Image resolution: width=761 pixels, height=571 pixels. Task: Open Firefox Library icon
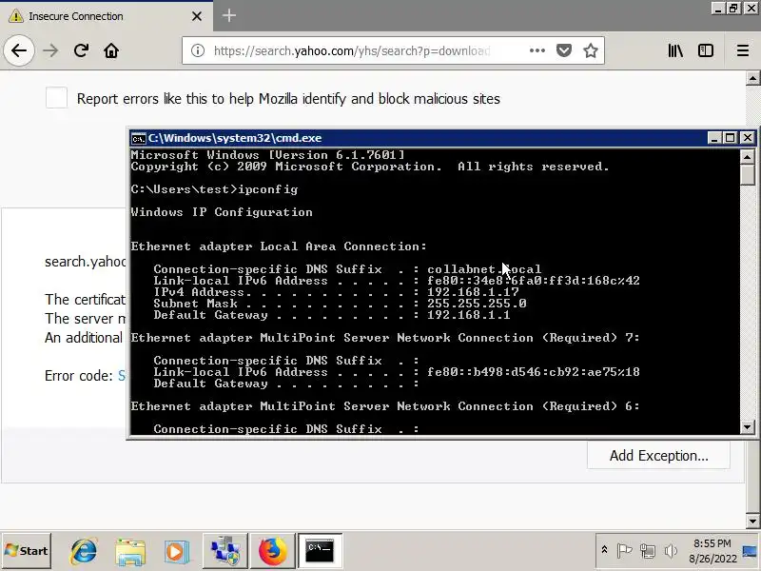(675, 50)
